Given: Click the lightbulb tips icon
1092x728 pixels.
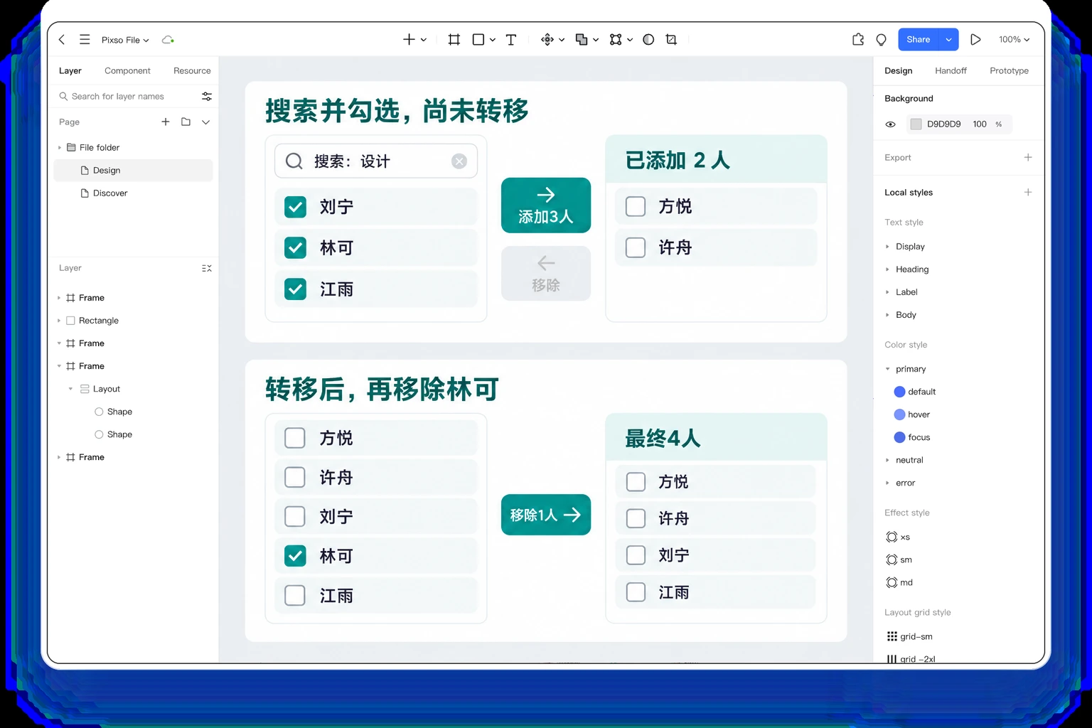Looking at the screenshot, I should pyautogui.click(x=882, y=40).
